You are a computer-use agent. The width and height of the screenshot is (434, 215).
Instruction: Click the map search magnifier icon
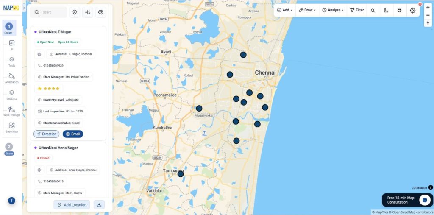(x=373, y=11)
